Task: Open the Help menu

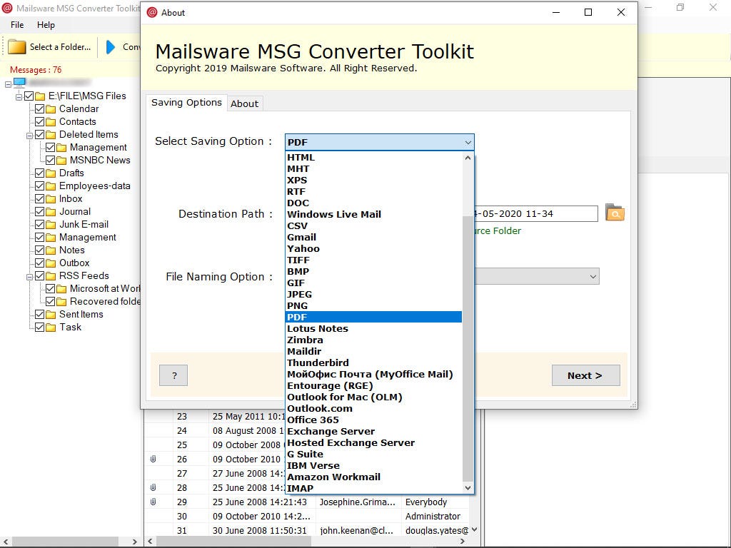Action: pos(46,24)
